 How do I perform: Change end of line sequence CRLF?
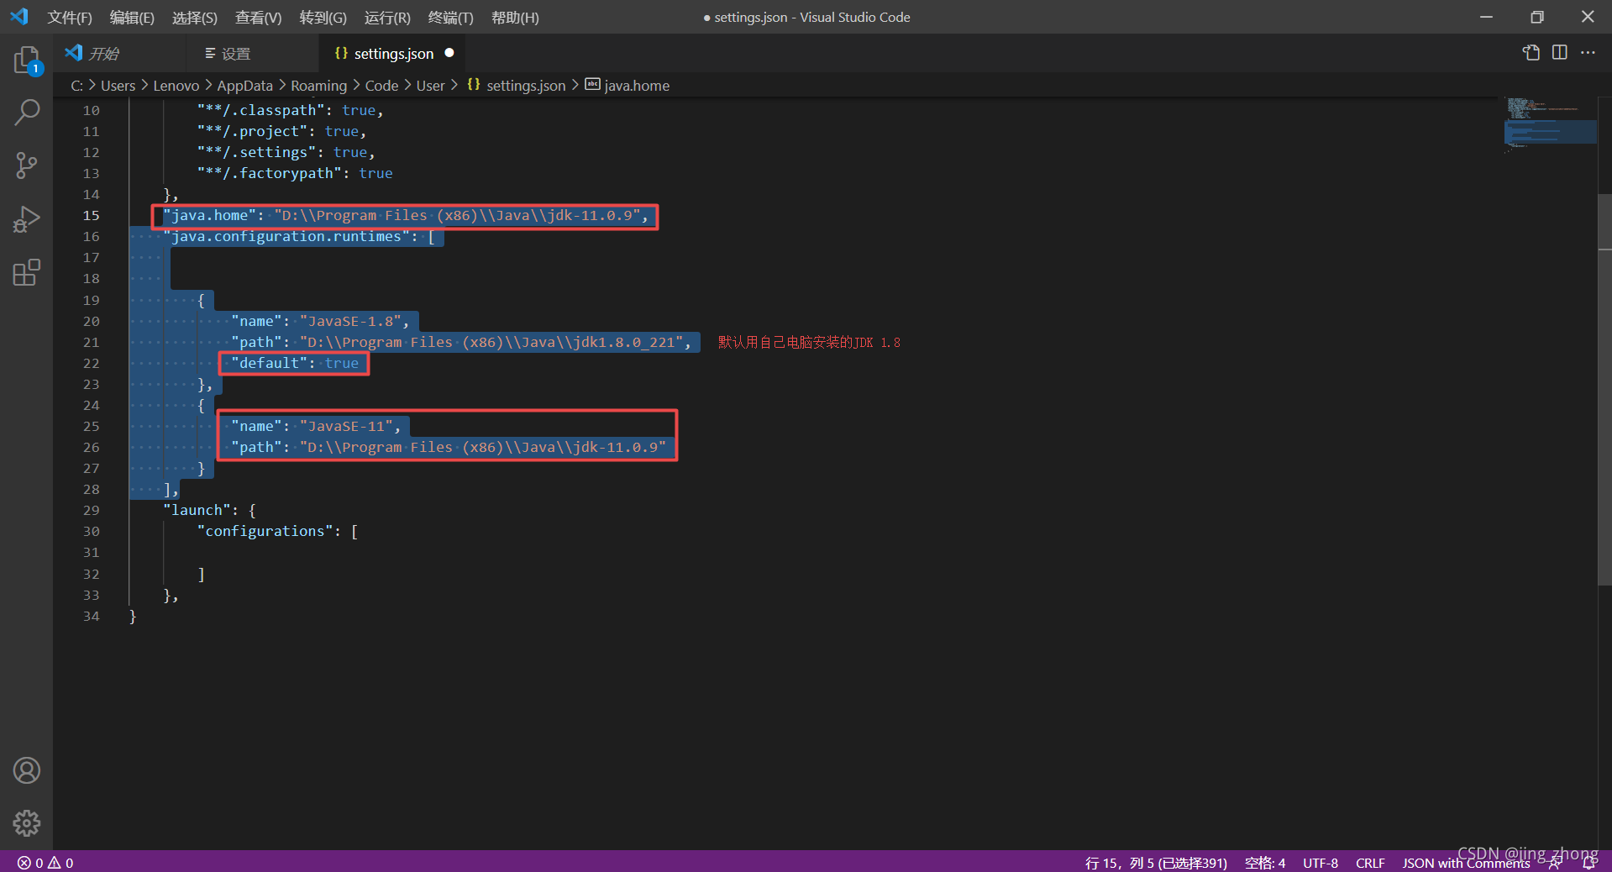point(1370,863)
